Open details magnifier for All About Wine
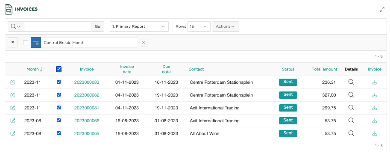This screenshot has height=156, width=390. [x=351, y=133]
